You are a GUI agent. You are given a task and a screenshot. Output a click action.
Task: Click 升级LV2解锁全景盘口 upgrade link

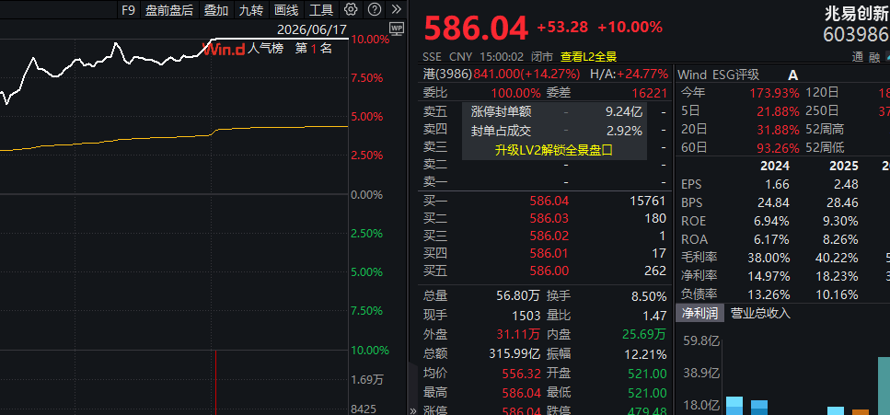pos(553,150)
